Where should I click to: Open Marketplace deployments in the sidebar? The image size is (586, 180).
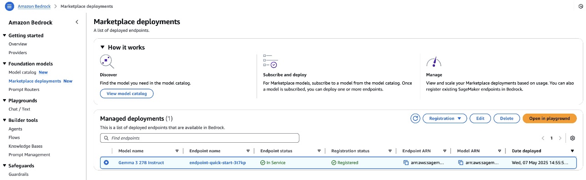coord(35,81)
